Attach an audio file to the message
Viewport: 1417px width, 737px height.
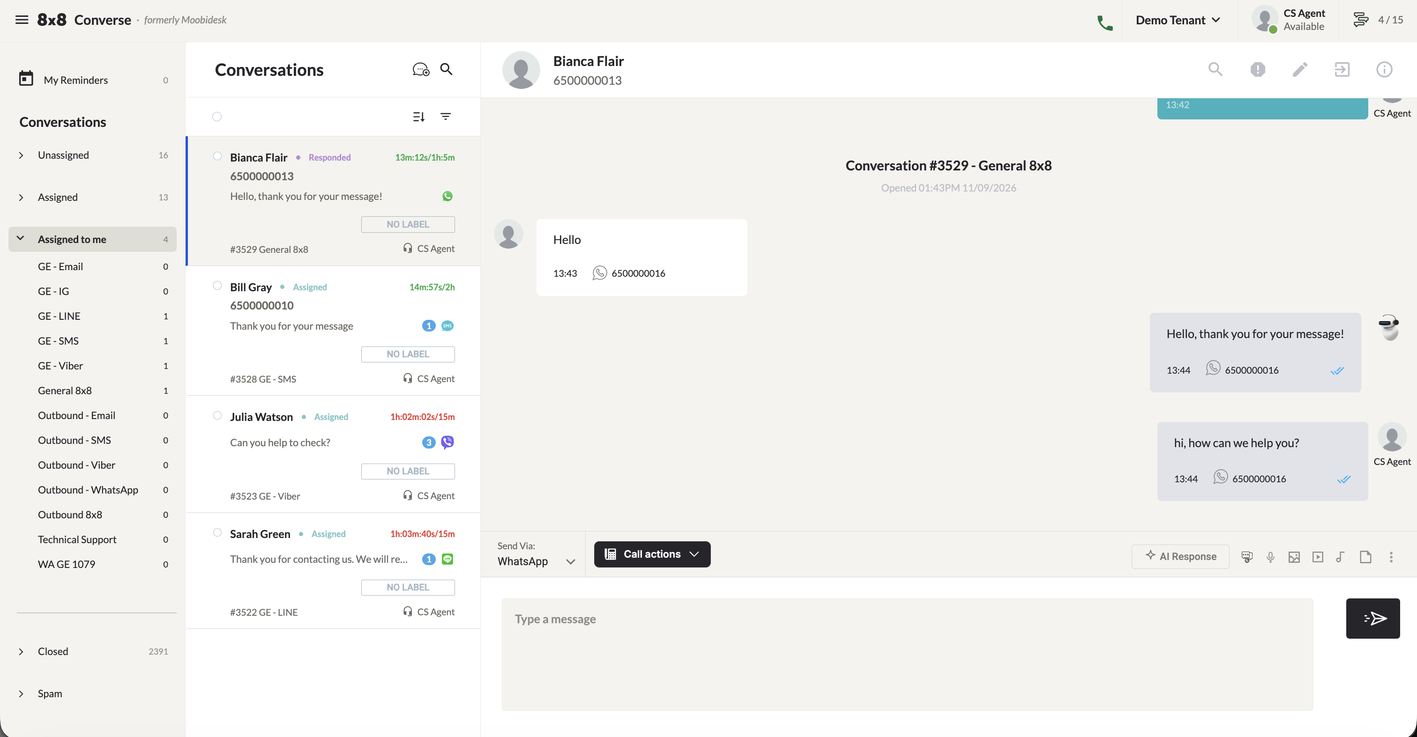(x=1341, y=557)
